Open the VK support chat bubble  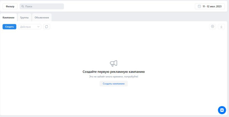(222, 110)
